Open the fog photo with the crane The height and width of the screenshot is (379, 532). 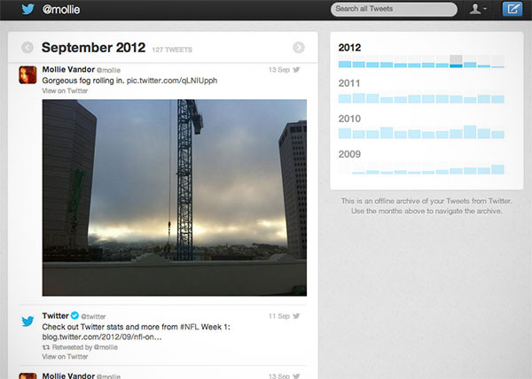tap(175, 197)
